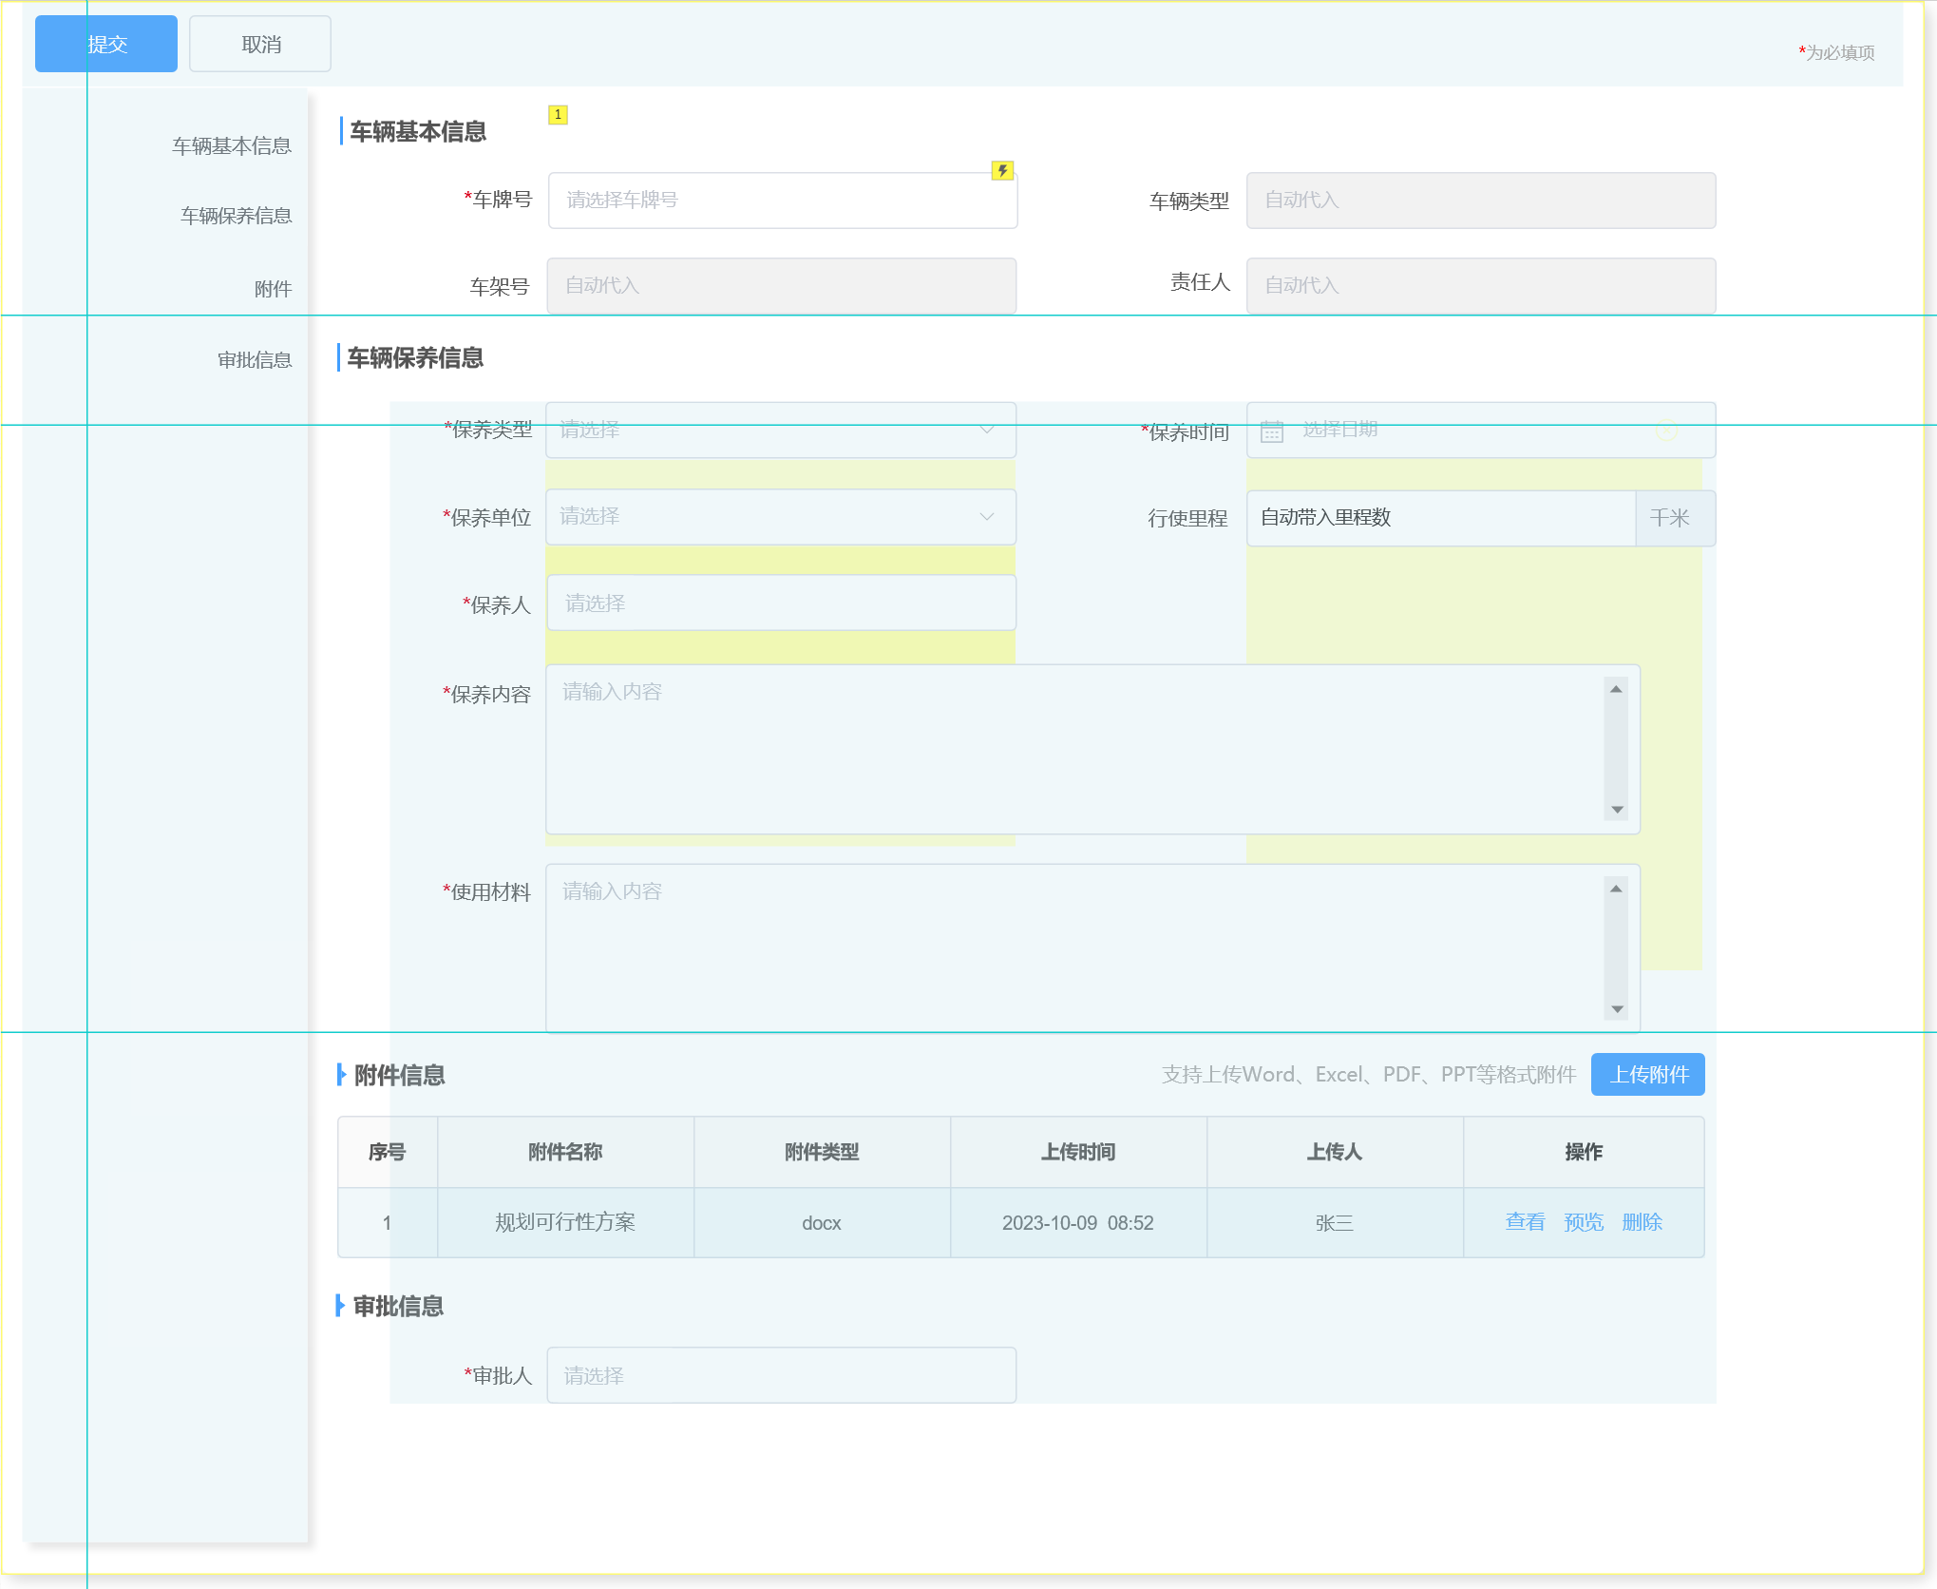Select the 保养人 field
This screenshot has width=1937, height=1589.
(x=782, y=603)
